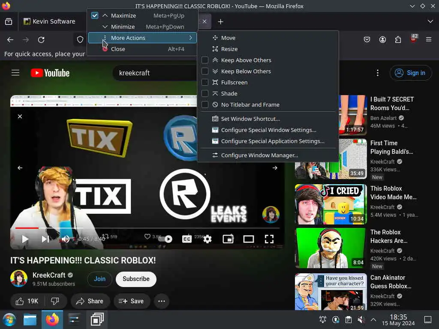
Task: Go to YouTube home logo
Action: click(50, 73)
